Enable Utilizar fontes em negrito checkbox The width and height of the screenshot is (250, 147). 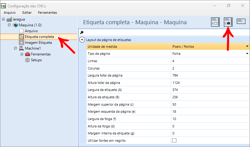174,141
